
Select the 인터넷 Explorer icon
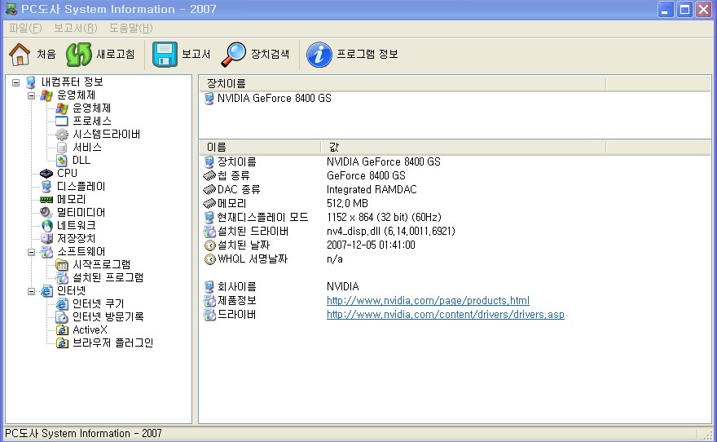[46, 291]
